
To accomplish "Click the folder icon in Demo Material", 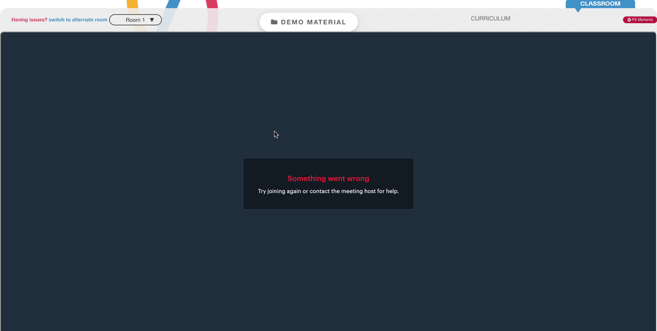I will pyautogui.click(x=274, y=22).
